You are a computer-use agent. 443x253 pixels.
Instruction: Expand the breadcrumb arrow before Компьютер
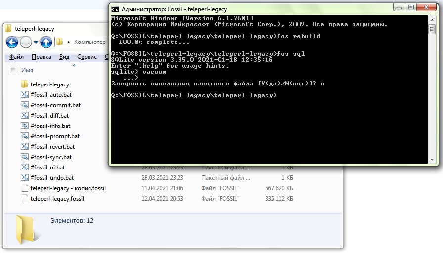68,42
